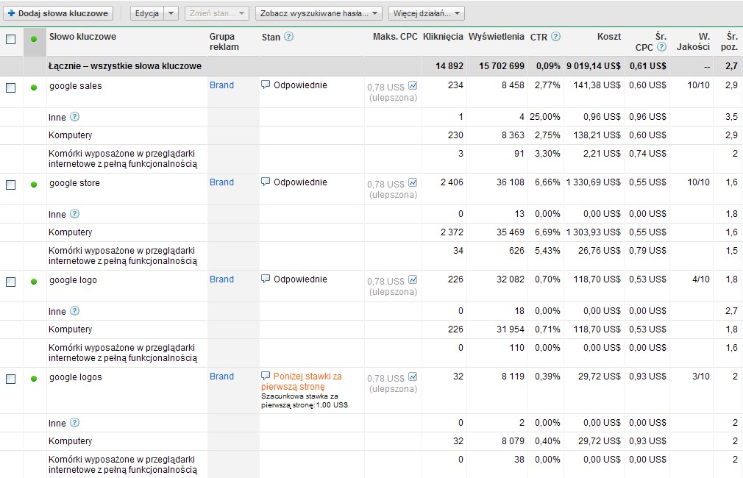Check the google store keyword checkbox
The image size is (743, 478).
(10, 185)
